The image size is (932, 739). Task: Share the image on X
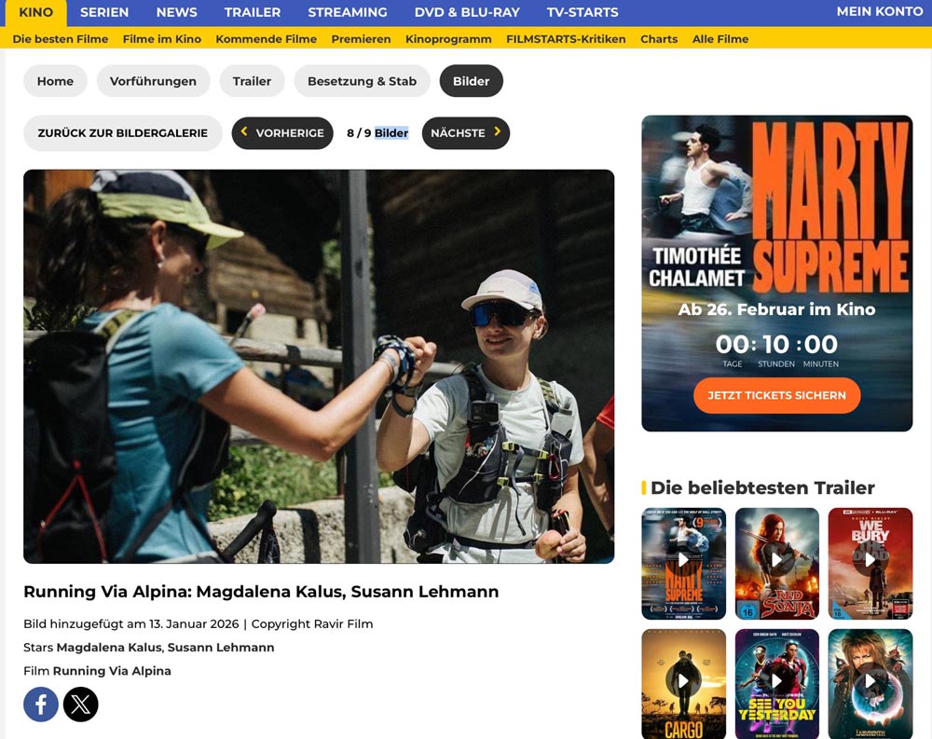click(81, 705)
